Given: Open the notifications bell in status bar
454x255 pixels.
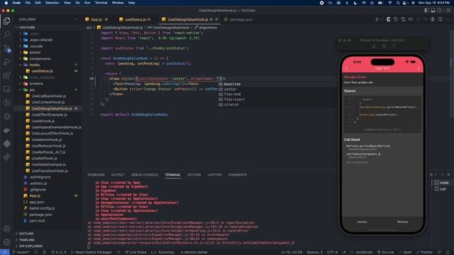Looking at the screenshot, I should tap(448, 252).
